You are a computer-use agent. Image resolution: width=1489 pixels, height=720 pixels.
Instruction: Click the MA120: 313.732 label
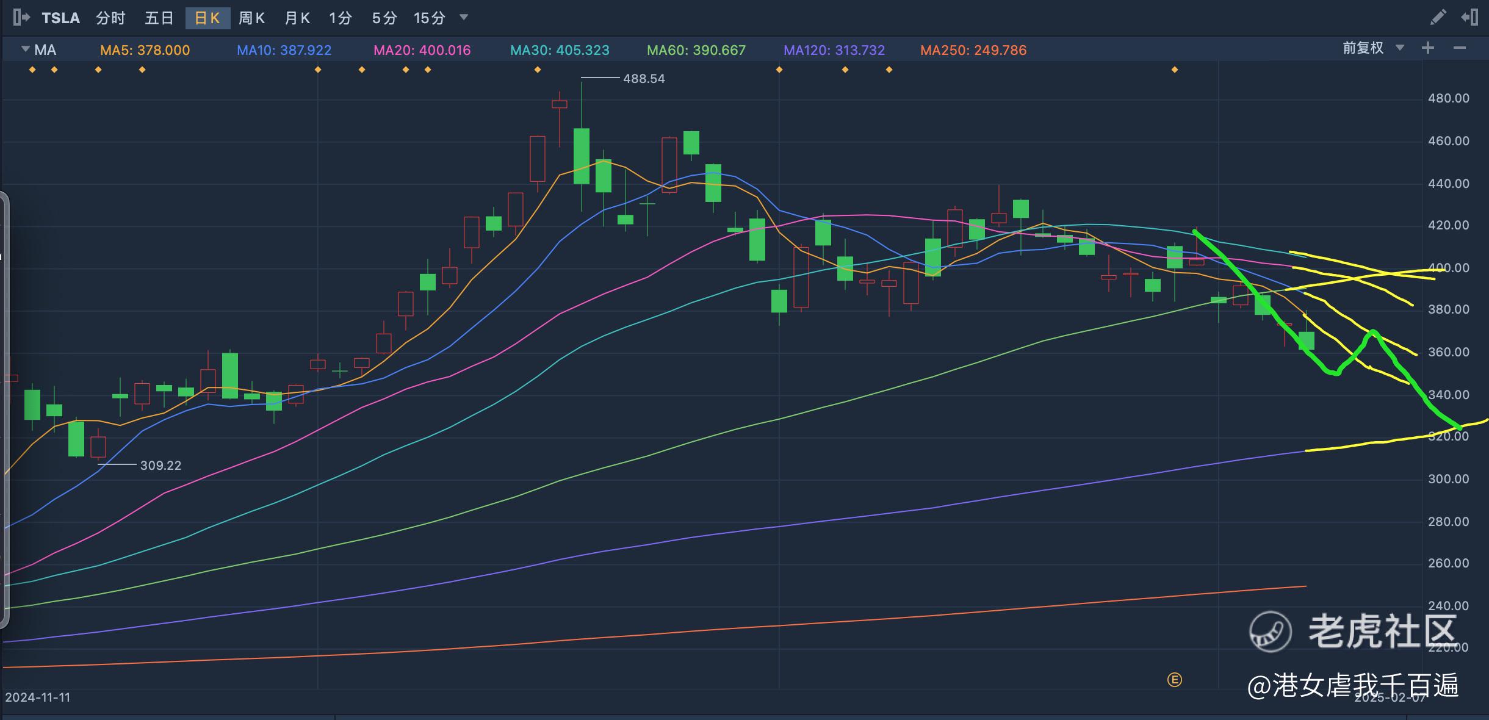coord(834,50)
